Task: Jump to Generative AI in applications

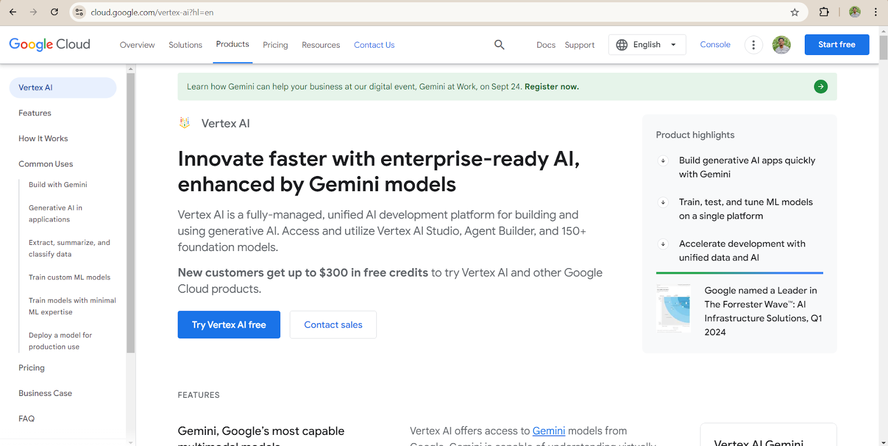Action: point(56,214)
